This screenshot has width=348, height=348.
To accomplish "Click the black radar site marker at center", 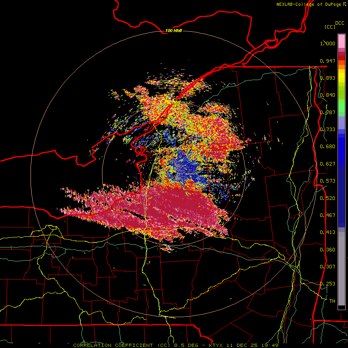I will [174, 174].
